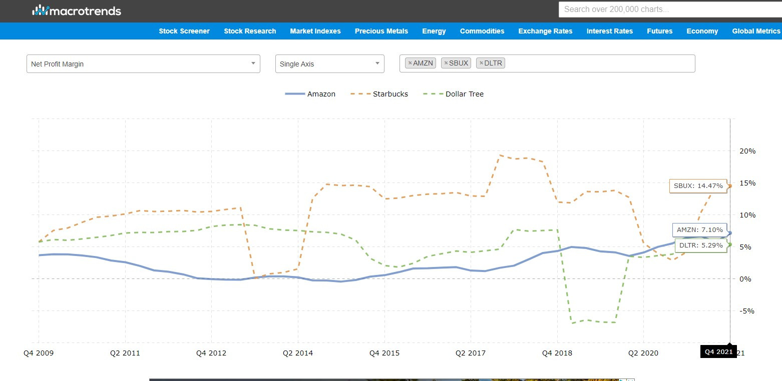
Task: Open Futures menu
Action: click(660, 31)
